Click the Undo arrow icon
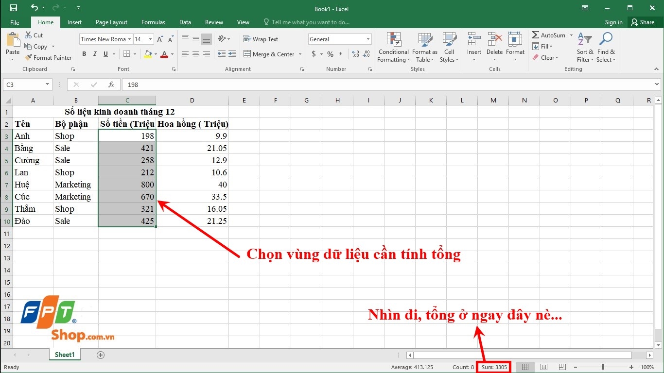 tap(34, 8)
